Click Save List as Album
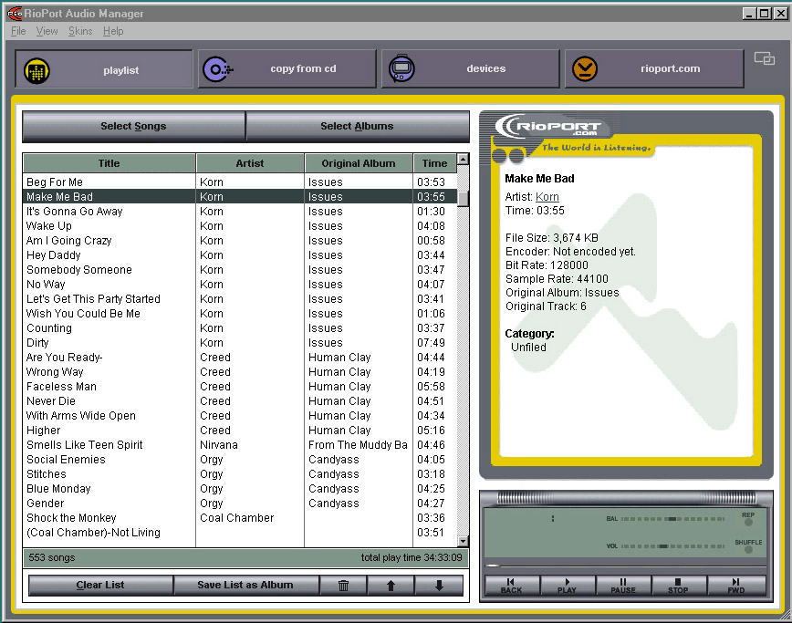Image resolution: width=792 pixels, height=623 pixels. coord(245,585)
